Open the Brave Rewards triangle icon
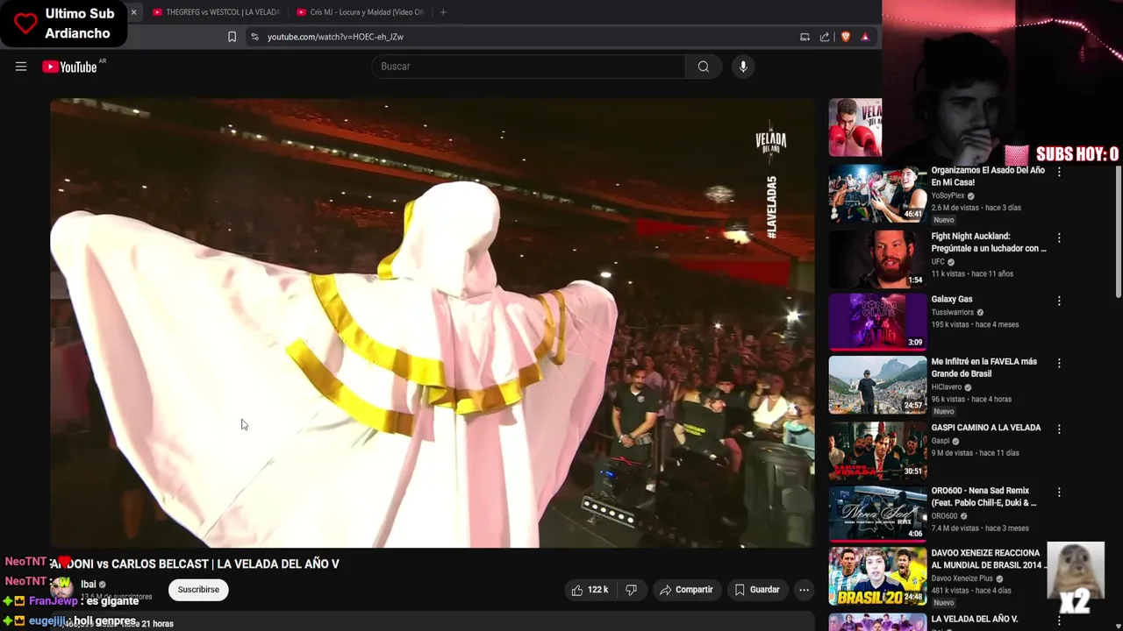The width and height of the screenshot is (1123, 631). tap(865, 37)
